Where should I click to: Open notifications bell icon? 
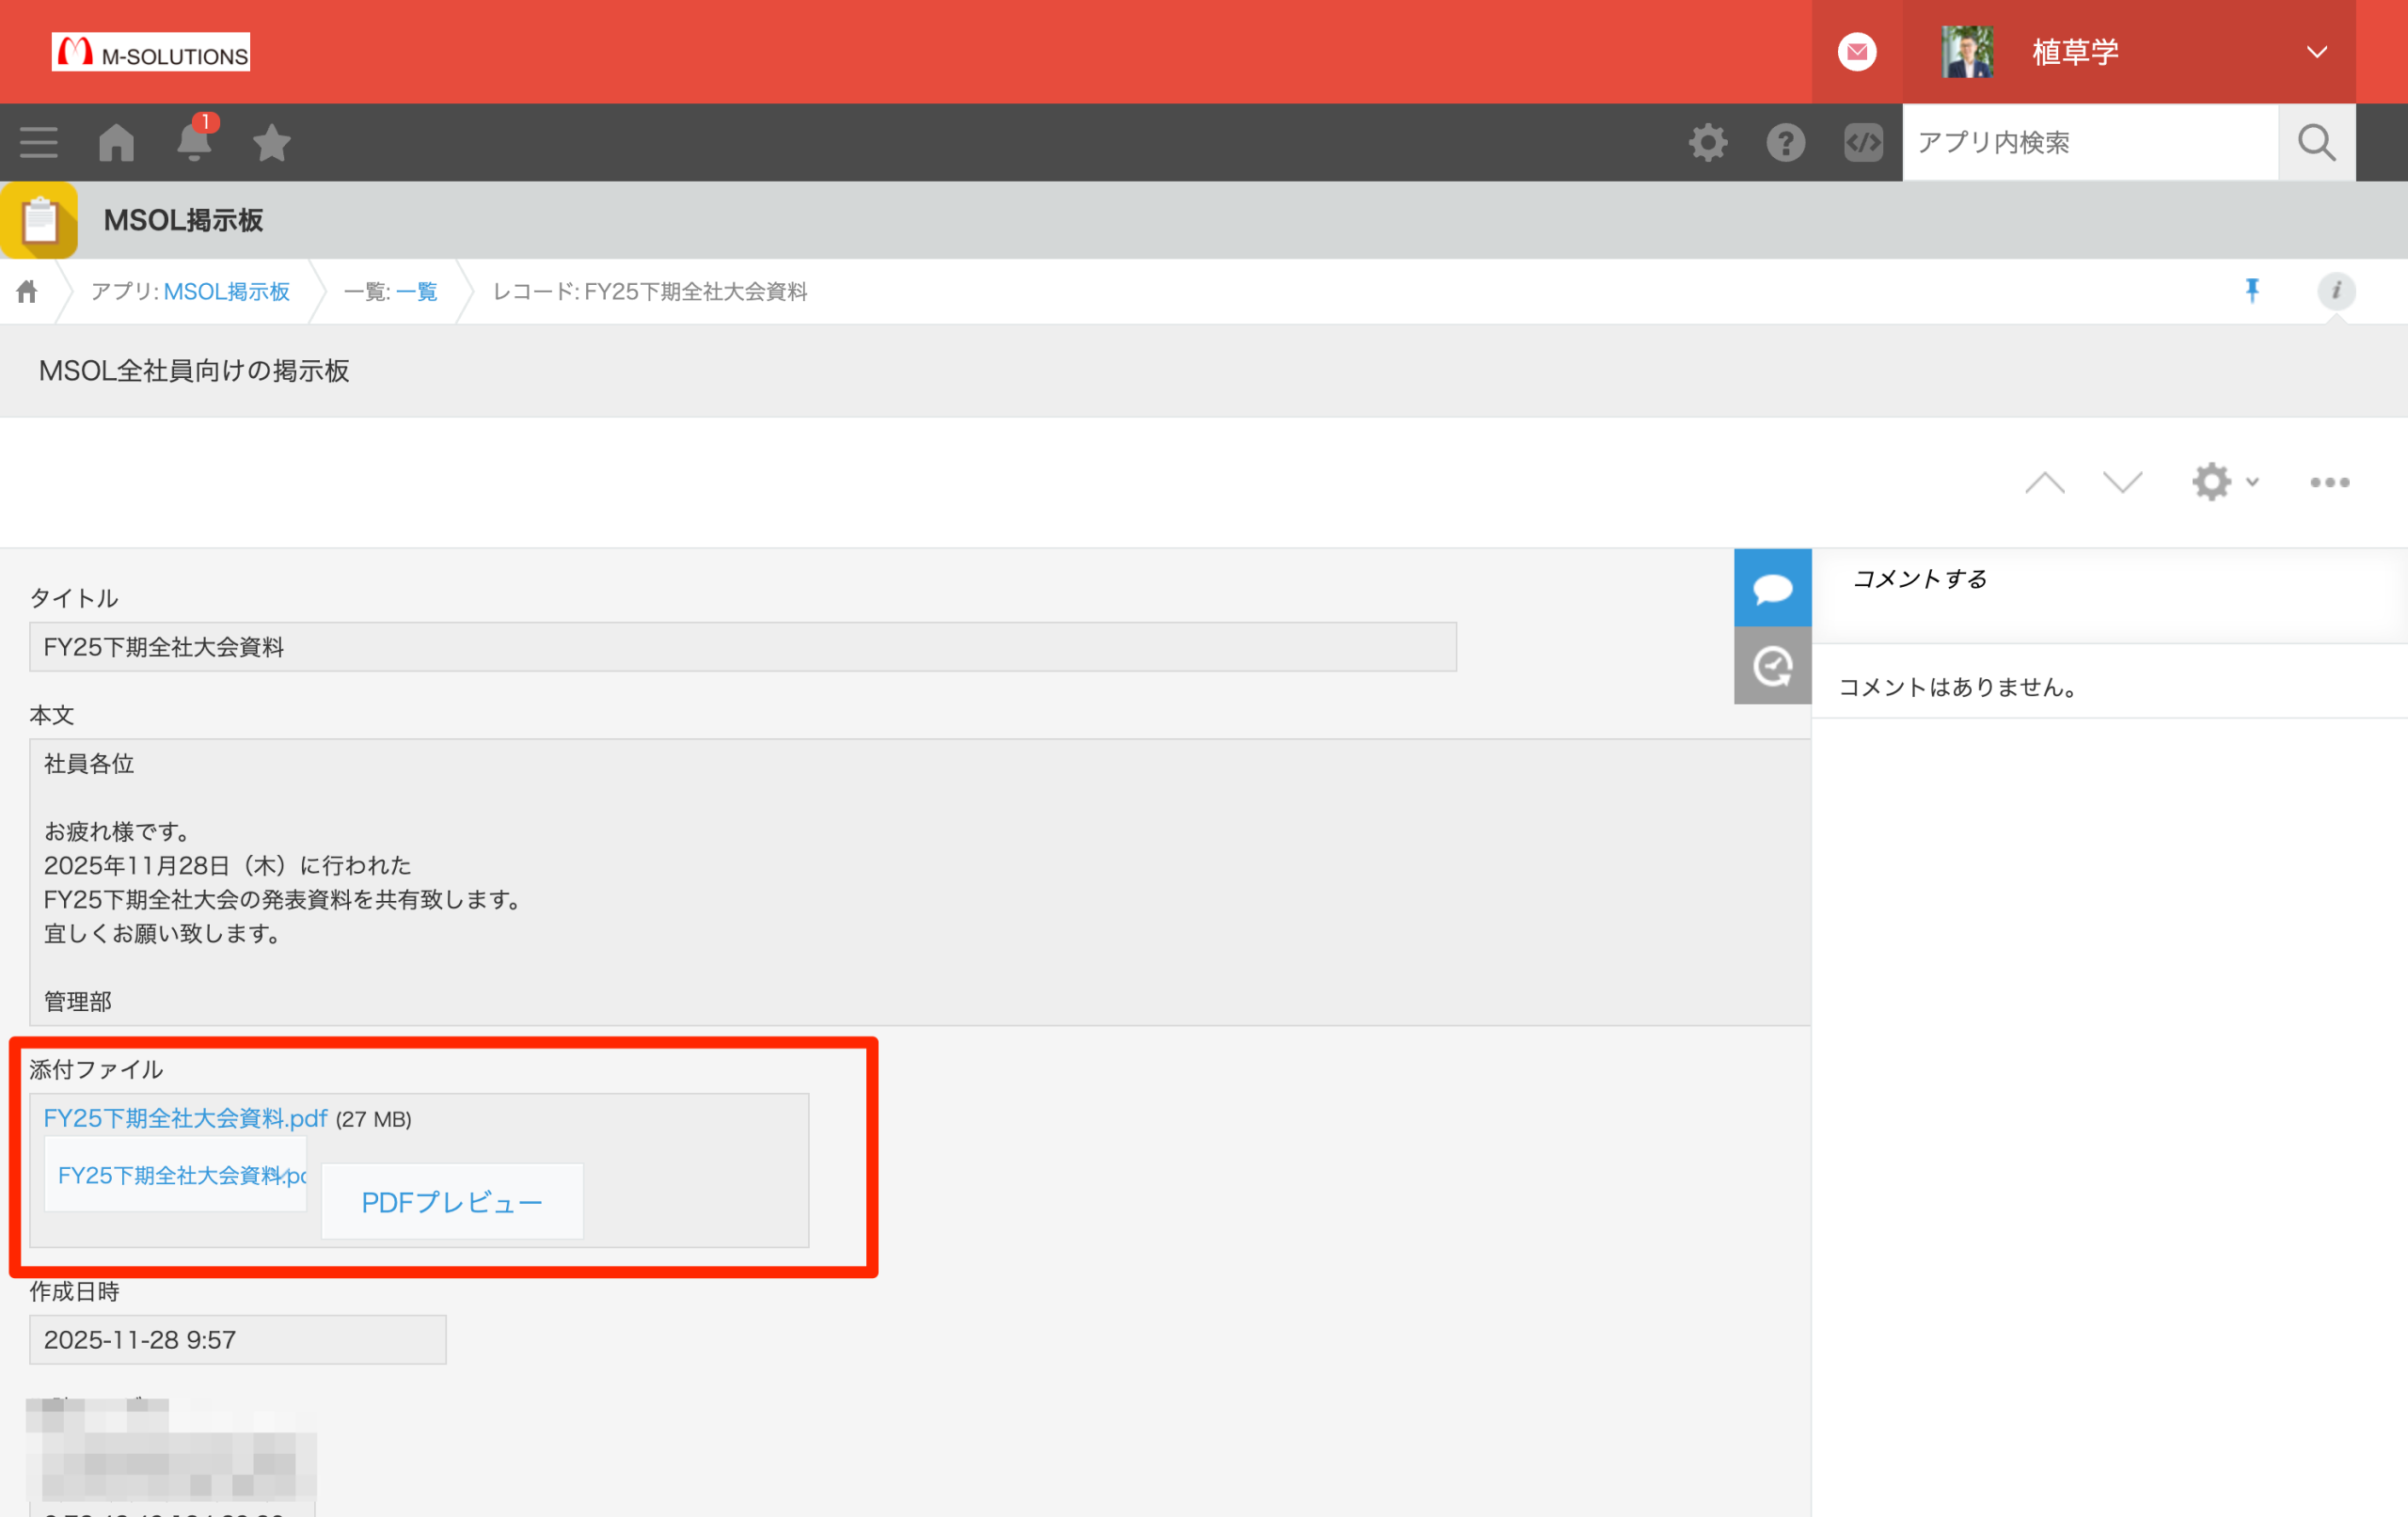tap(194, 142)
